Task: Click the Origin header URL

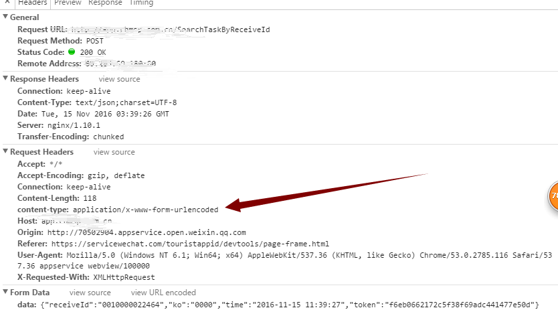Action: click(x=150, y=232)
